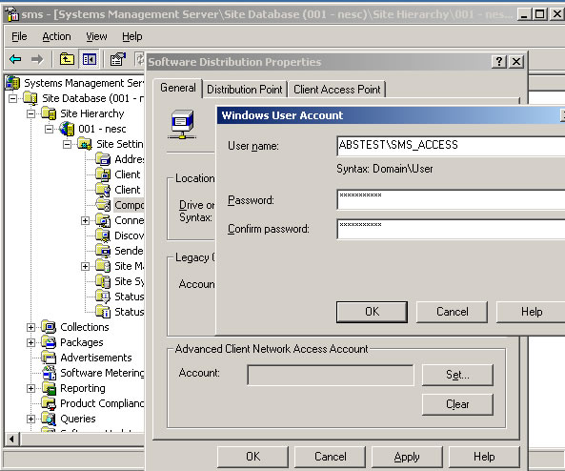Switch to the Distribution Point tab
The width and height of the screenshot is (565, 471).
point(245,89)
